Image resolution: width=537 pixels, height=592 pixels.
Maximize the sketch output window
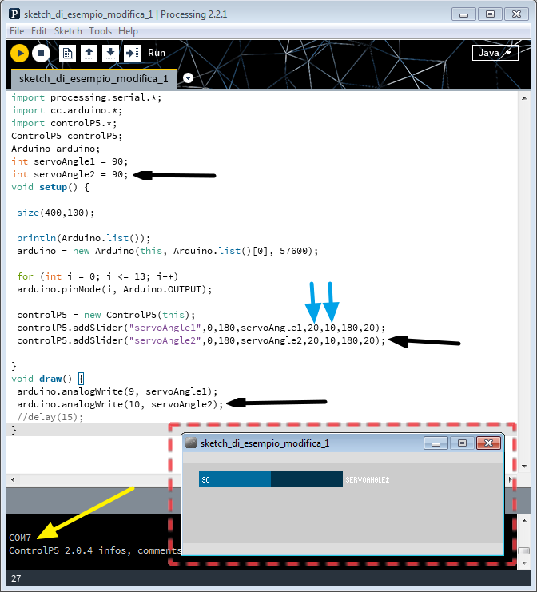462,443
